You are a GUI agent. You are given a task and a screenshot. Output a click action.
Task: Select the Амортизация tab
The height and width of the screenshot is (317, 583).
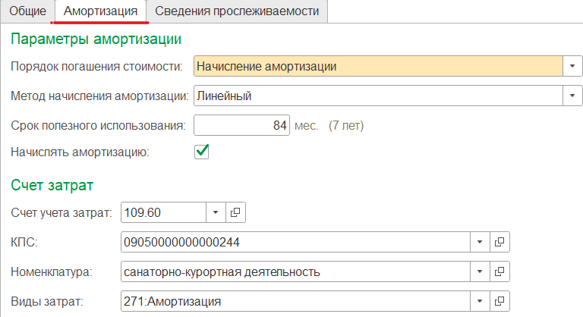pyautogui.click(x=100, y=11)
